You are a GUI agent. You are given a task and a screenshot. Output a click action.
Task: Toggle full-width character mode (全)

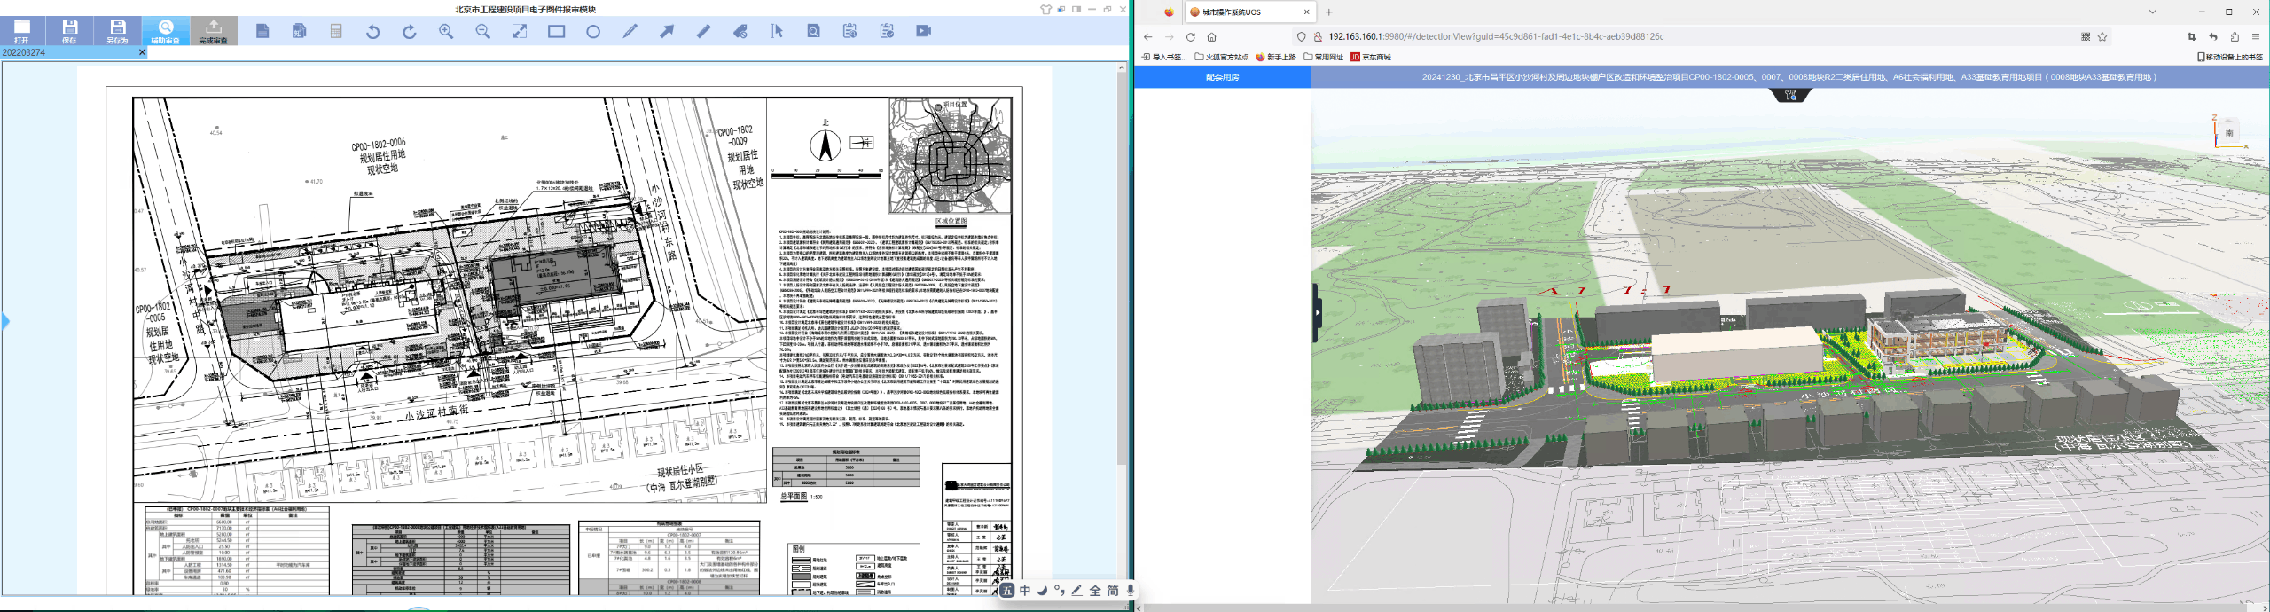coord(1095,591)
